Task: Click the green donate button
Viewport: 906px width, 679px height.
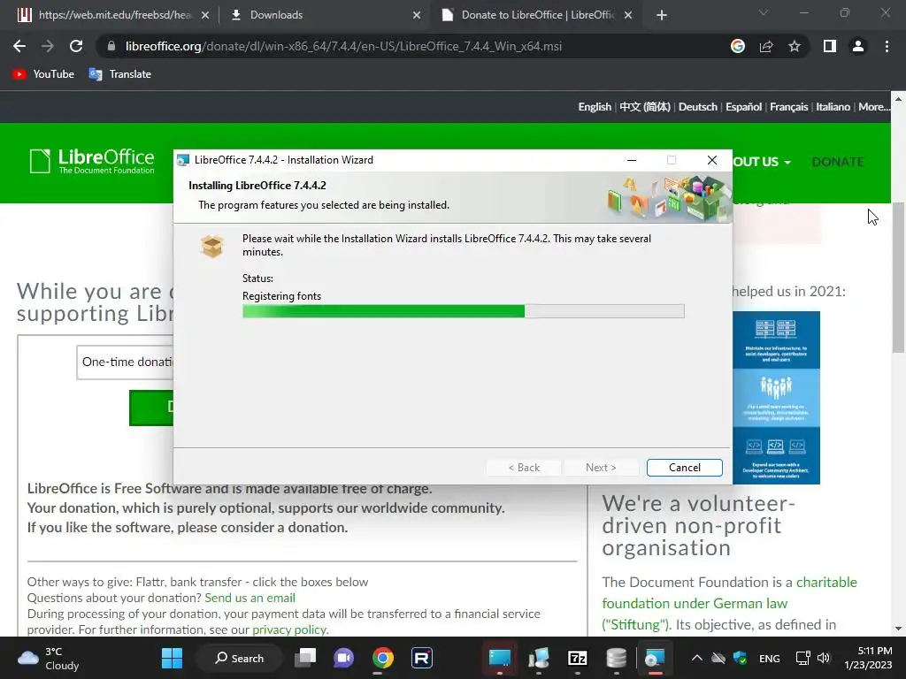Action: coord(151,408)
